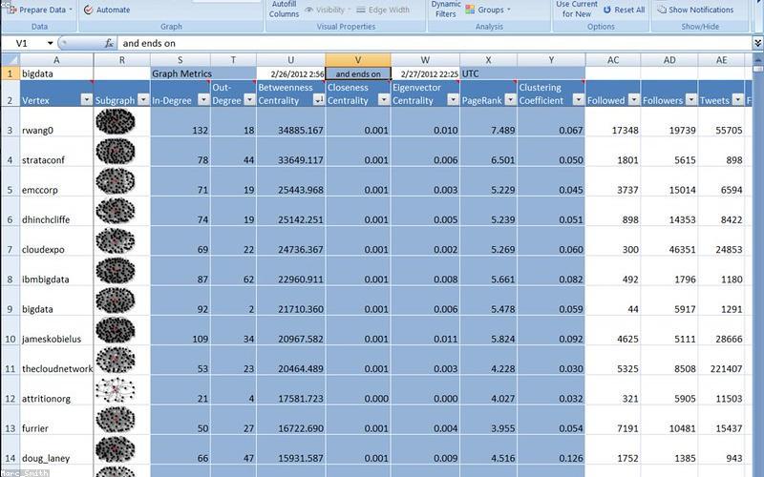Viewport: 764px width, 477px height.
Task: Click the emccorp subgraph thumbnail
Action: click(116, 181)
